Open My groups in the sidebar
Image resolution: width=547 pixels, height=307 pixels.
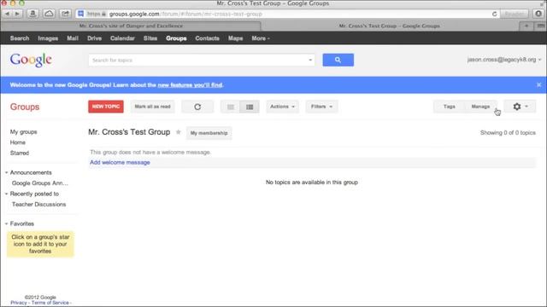[23, 132]
